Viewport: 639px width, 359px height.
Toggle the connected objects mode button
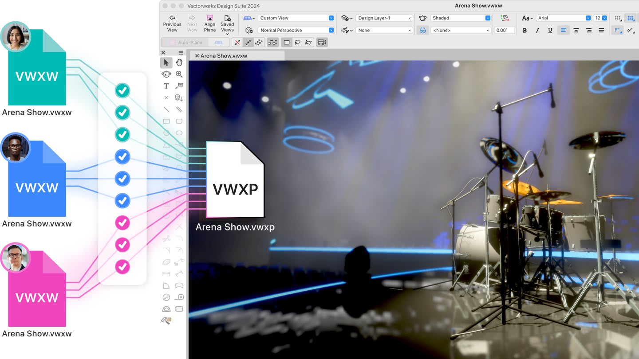(x=273, y=43)
